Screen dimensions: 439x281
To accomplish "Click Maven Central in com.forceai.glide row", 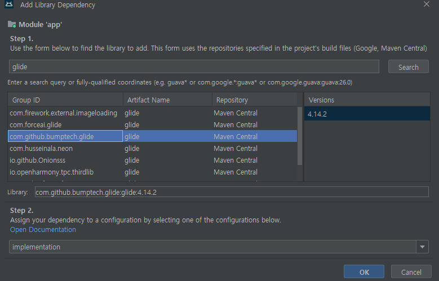I will (235, 124).
